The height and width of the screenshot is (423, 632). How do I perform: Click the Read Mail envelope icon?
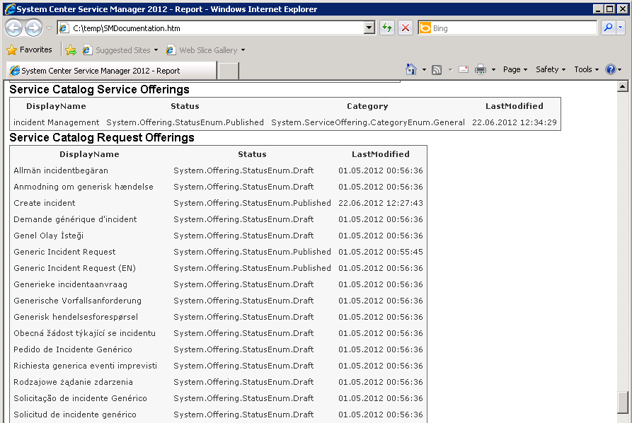[464, 69]
